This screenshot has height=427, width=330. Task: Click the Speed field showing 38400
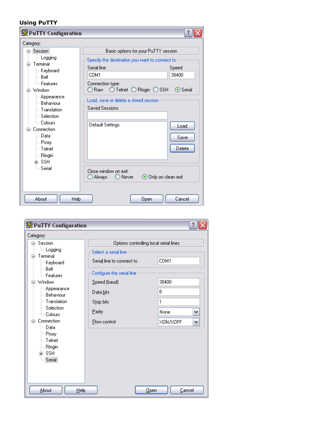click(x=182, y=75)
